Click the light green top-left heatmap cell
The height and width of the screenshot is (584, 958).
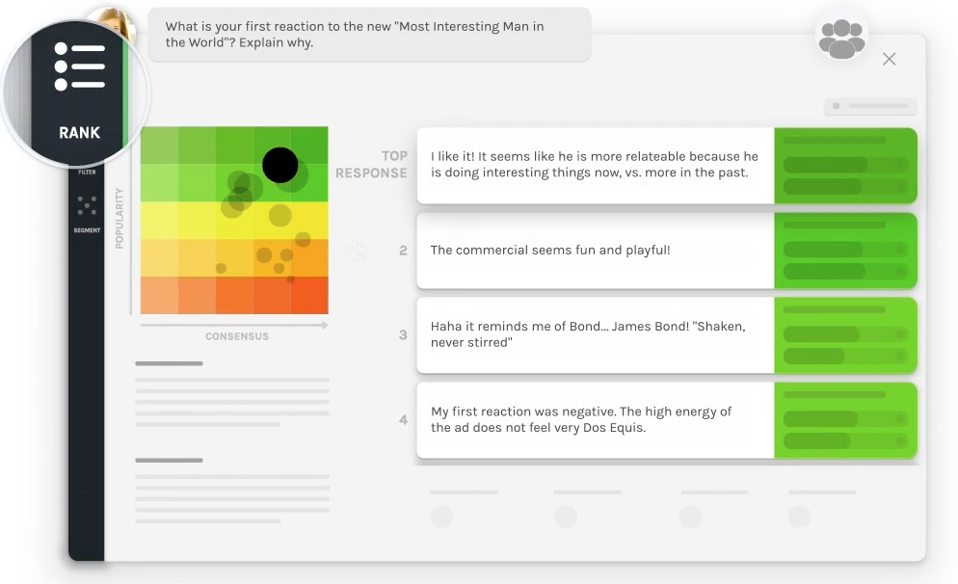tap(159, 146)
